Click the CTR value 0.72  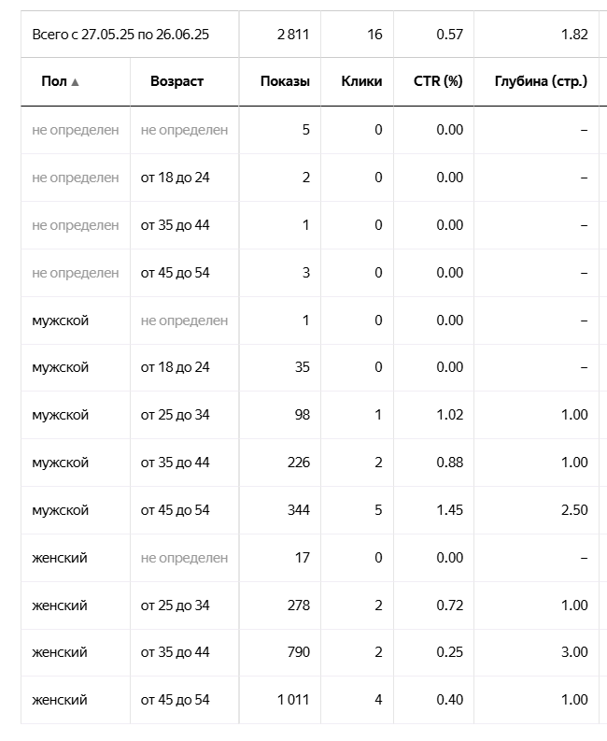449,606
